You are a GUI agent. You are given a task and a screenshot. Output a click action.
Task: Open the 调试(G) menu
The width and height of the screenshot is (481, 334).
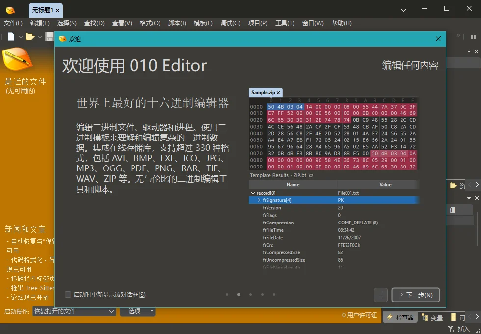[x=230, y=23]
